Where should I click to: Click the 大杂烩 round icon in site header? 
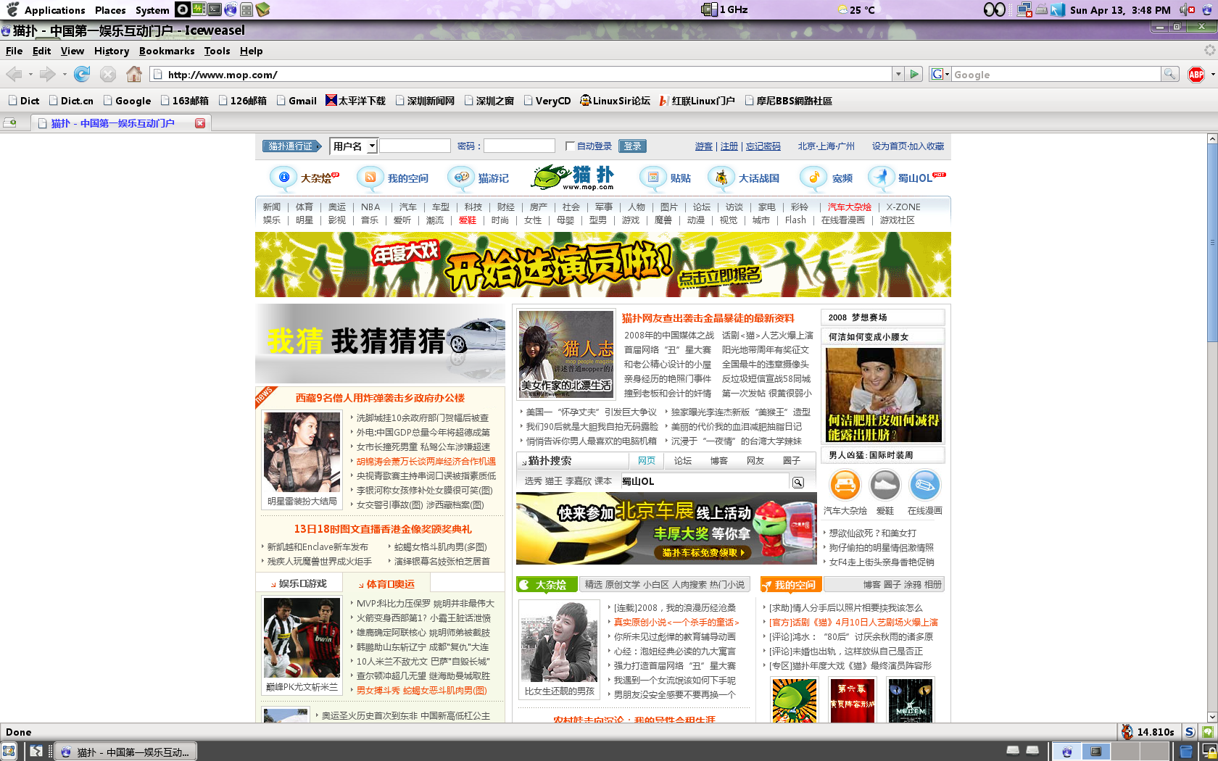[283, 178]
